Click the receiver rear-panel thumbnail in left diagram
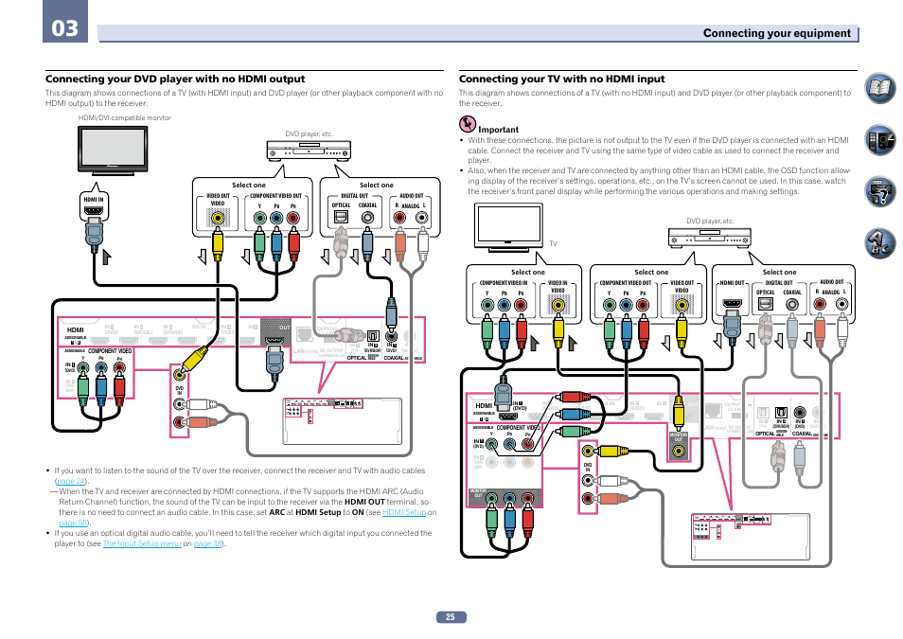The width and height of the screenshot is (903, 639). pyautogui.click(x=342, y=420)
